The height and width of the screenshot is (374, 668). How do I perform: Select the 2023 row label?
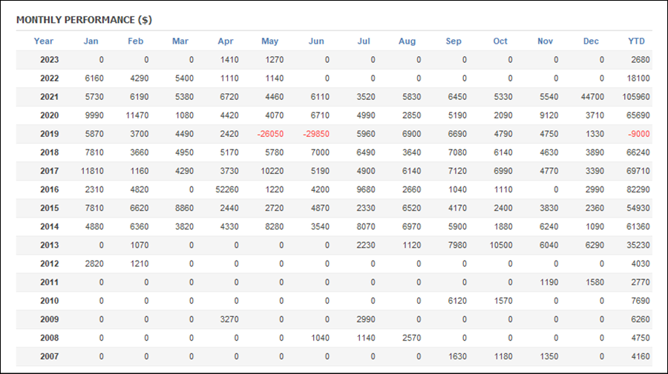pos(50,60)
